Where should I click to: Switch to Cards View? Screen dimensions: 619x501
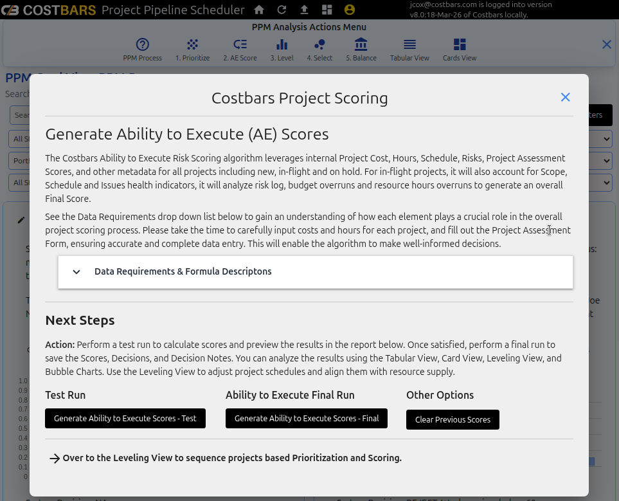460,45
